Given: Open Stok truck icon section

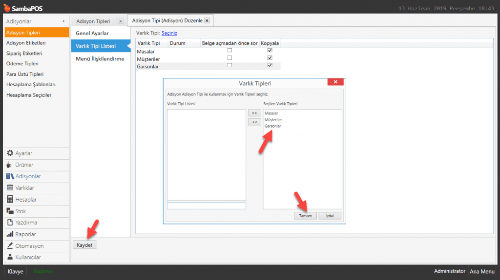Looking at the screenshot, I should 10,211.
